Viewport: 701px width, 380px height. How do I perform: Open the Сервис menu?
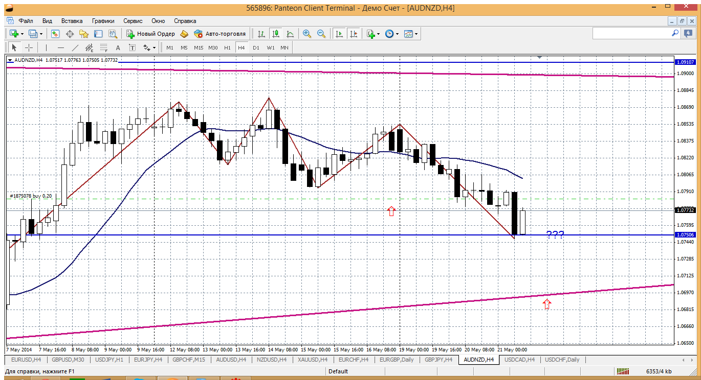[133, 21]
